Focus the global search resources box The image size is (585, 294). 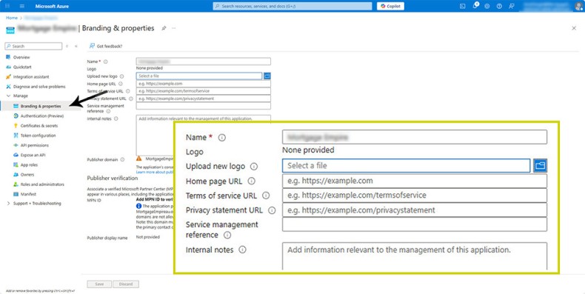coord(292,7)
